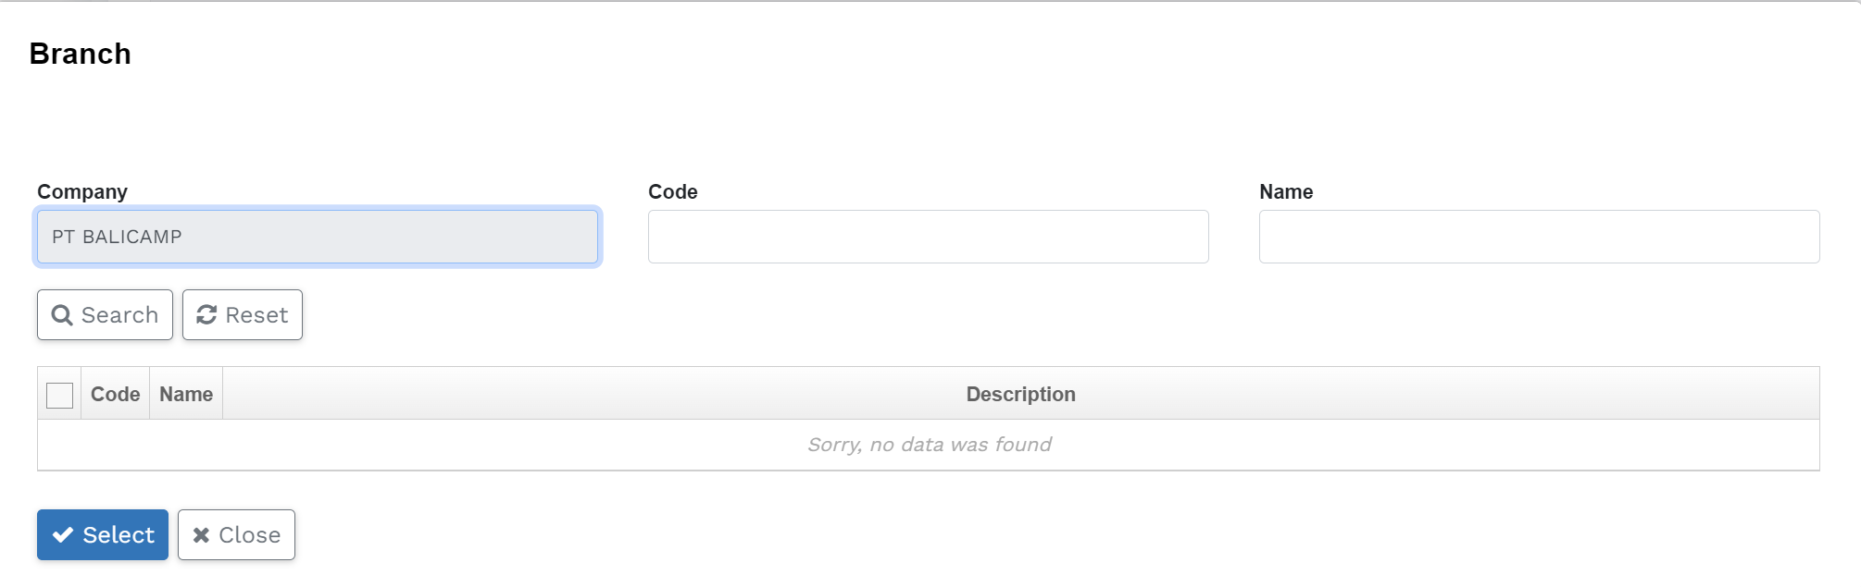Click the Name label above input
1861x587 pixels.
[x=1285, y=192]
